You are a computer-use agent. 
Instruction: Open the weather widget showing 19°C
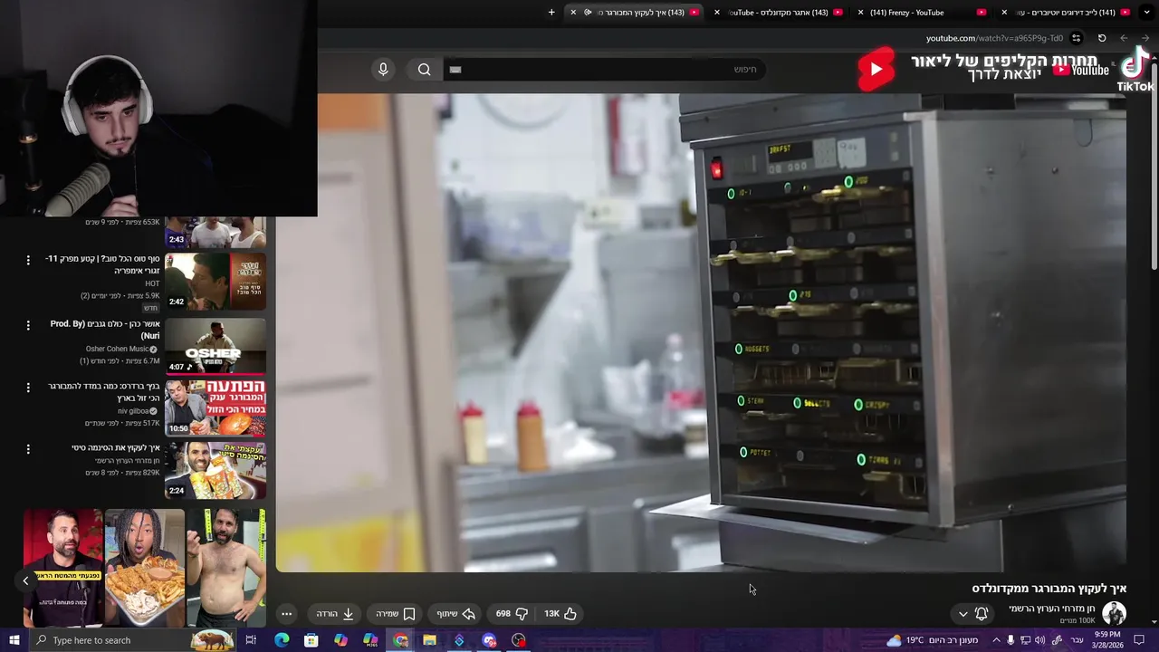point(932,640)
